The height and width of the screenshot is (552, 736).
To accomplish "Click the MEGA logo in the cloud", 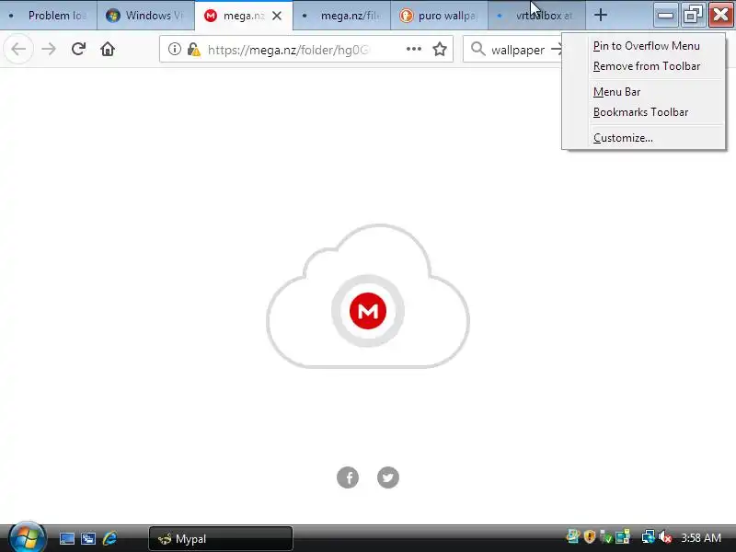I will (368, 311).
